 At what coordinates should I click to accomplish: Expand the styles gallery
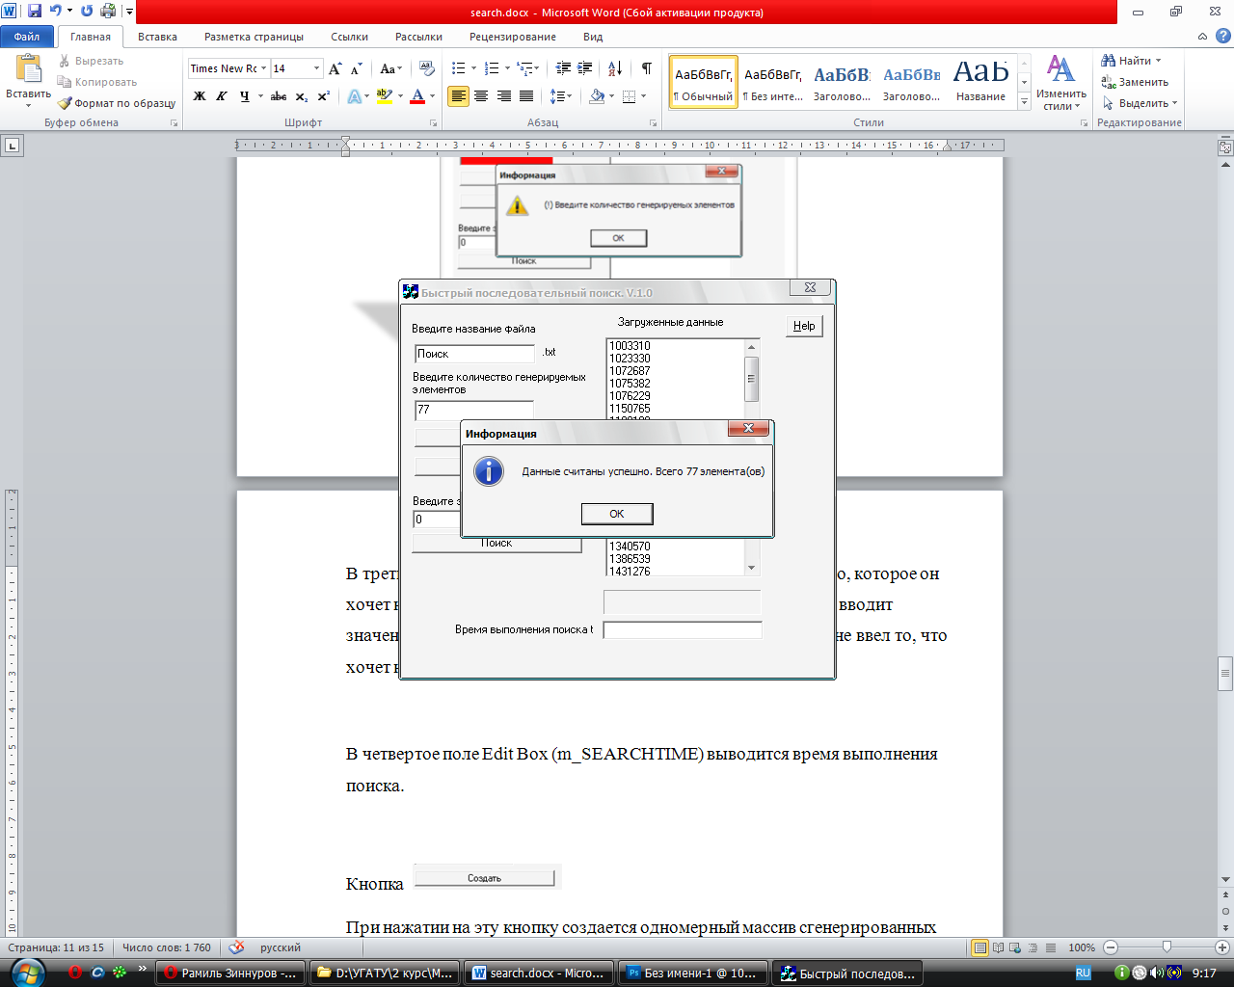tap(1024, 102)
